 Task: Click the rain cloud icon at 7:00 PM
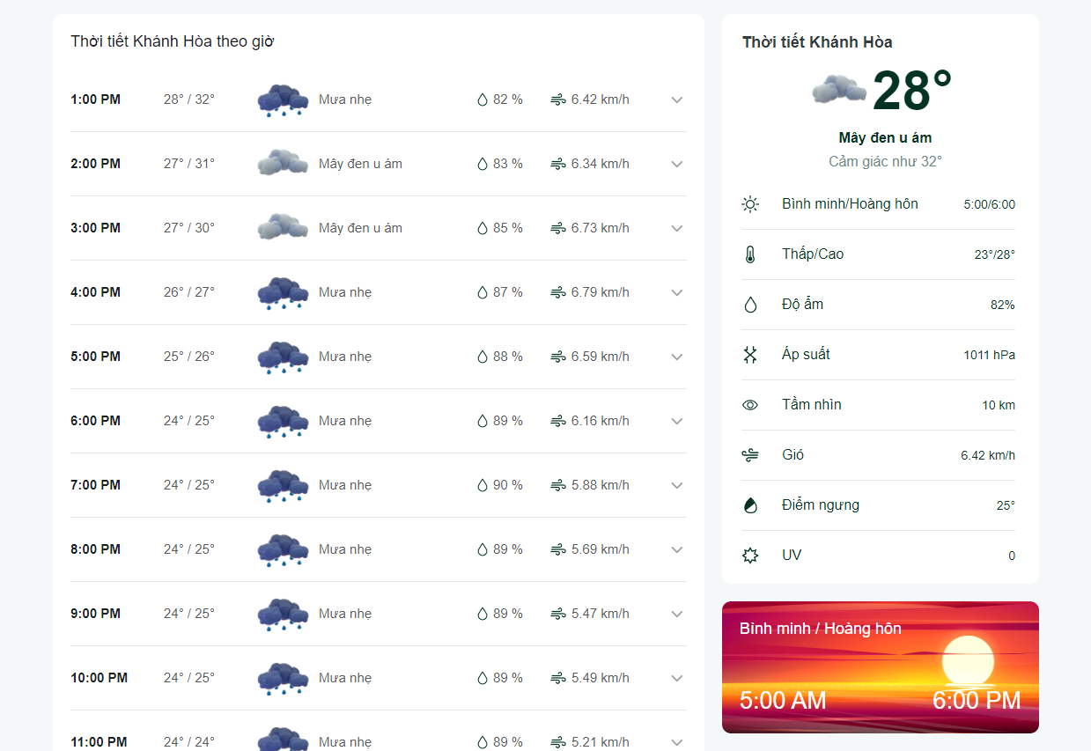click(283, 486)
